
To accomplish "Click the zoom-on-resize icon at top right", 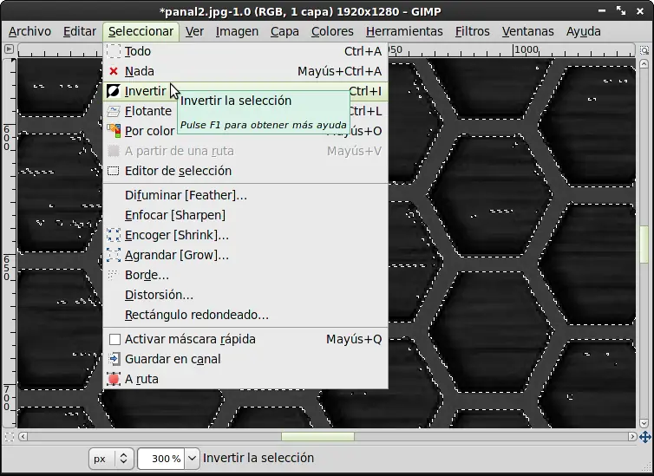I will click(x=644, y=50).
